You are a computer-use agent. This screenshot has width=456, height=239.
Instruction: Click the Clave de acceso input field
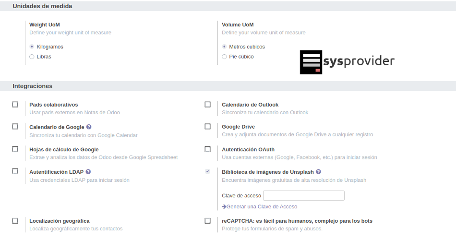303,196
